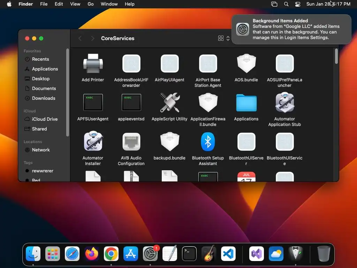
Task: Select the ApplicationFirewall.bundle icon
Action: click(x=208, y=102)
